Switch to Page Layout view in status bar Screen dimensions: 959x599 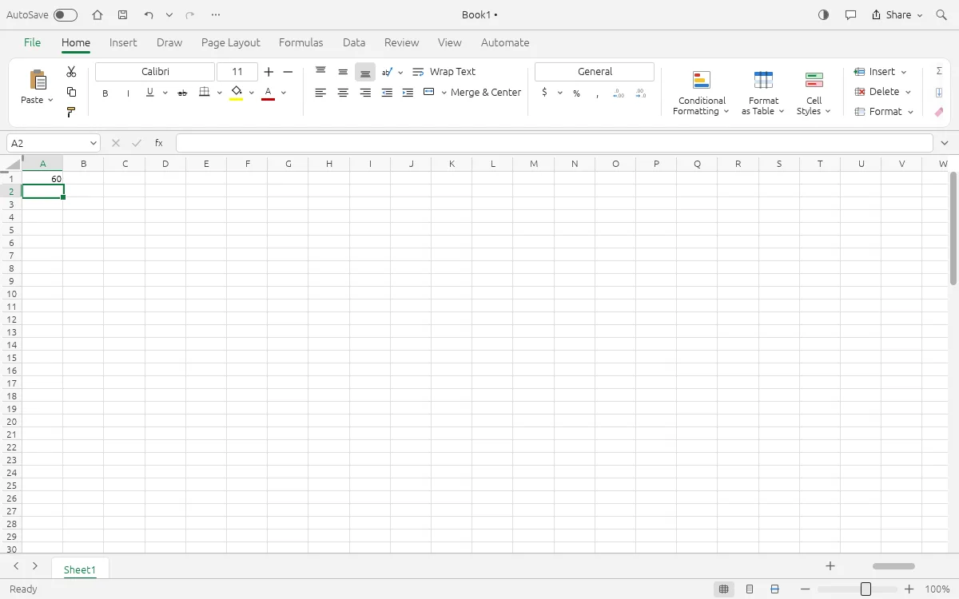[750, 589]
